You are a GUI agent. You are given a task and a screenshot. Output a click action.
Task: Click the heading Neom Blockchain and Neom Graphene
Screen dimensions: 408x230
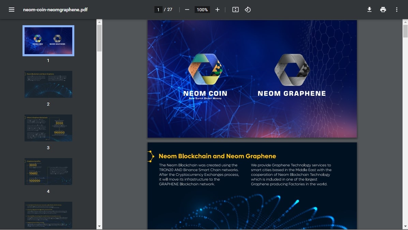click(217, 156)
